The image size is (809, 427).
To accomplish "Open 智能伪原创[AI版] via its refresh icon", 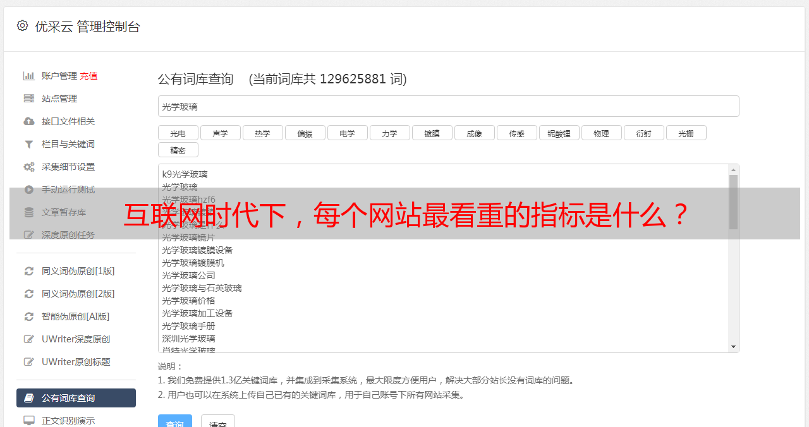I will tap(29, 316).
